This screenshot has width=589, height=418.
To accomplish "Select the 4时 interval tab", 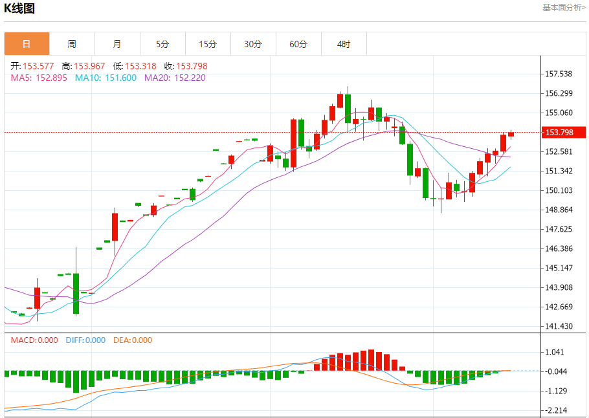I will click(344, 44).
